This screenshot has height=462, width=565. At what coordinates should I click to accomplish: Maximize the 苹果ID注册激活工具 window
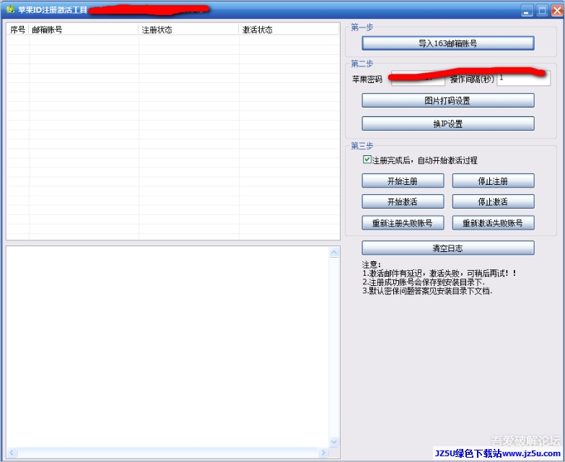click(x=542, y=10)
